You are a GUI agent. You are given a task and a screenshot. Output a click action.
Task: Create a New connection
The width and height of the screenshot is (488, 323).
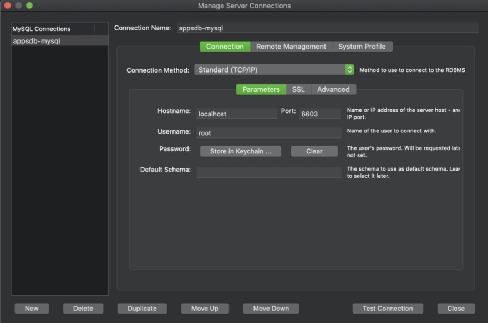pyautogui.click(x=32, y=309)
